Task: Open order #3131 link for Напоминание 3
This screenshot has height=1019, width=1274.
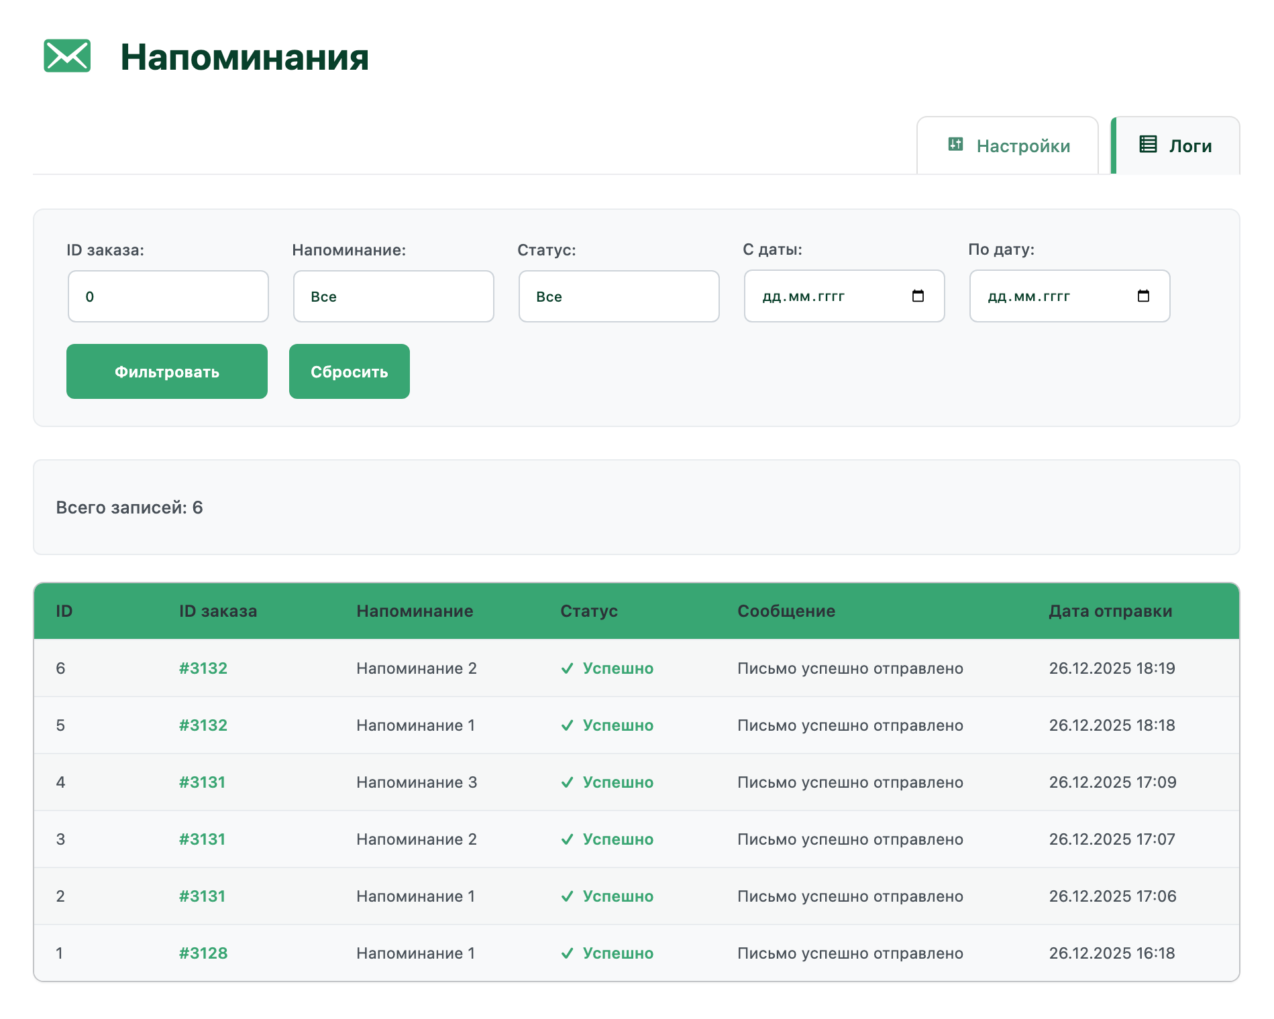Action: tap(202, 782)
